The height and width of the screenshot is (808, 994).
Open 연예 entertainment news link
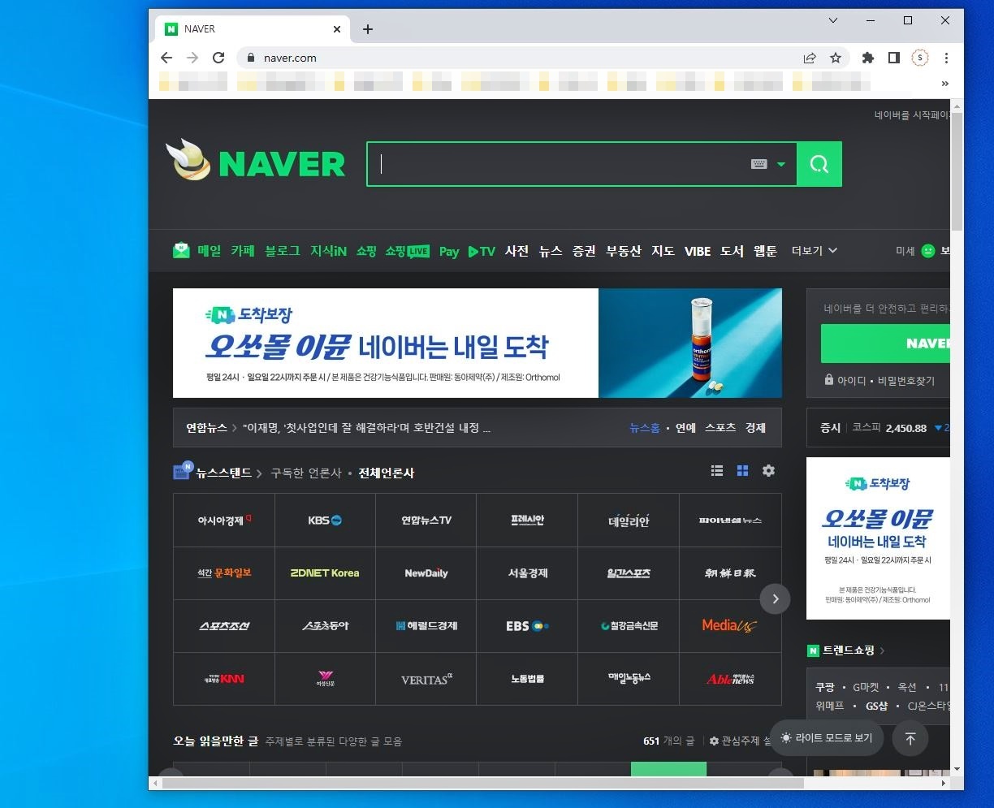point(685,428)
